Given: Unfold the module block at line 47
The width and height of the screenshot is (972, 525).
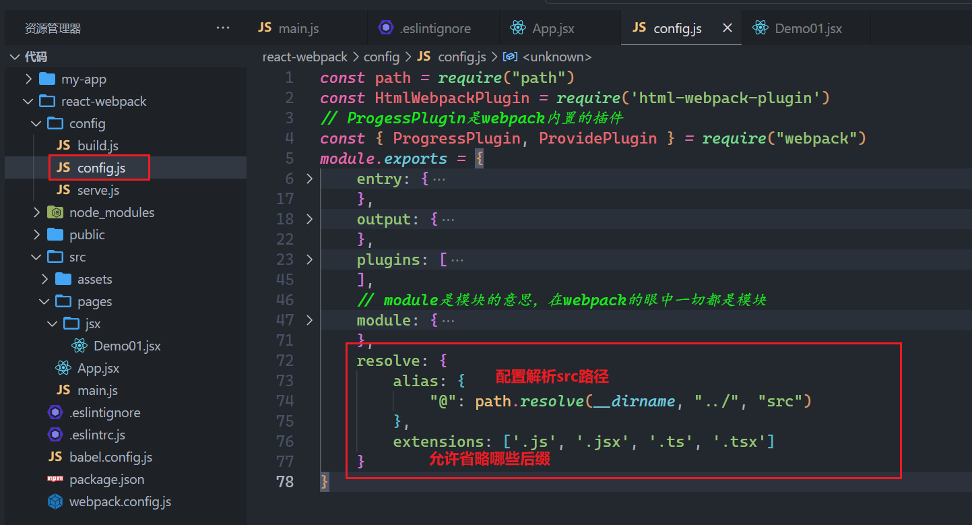Looking at the screenshot, I should pyautogui.click(x=309, y=320).
